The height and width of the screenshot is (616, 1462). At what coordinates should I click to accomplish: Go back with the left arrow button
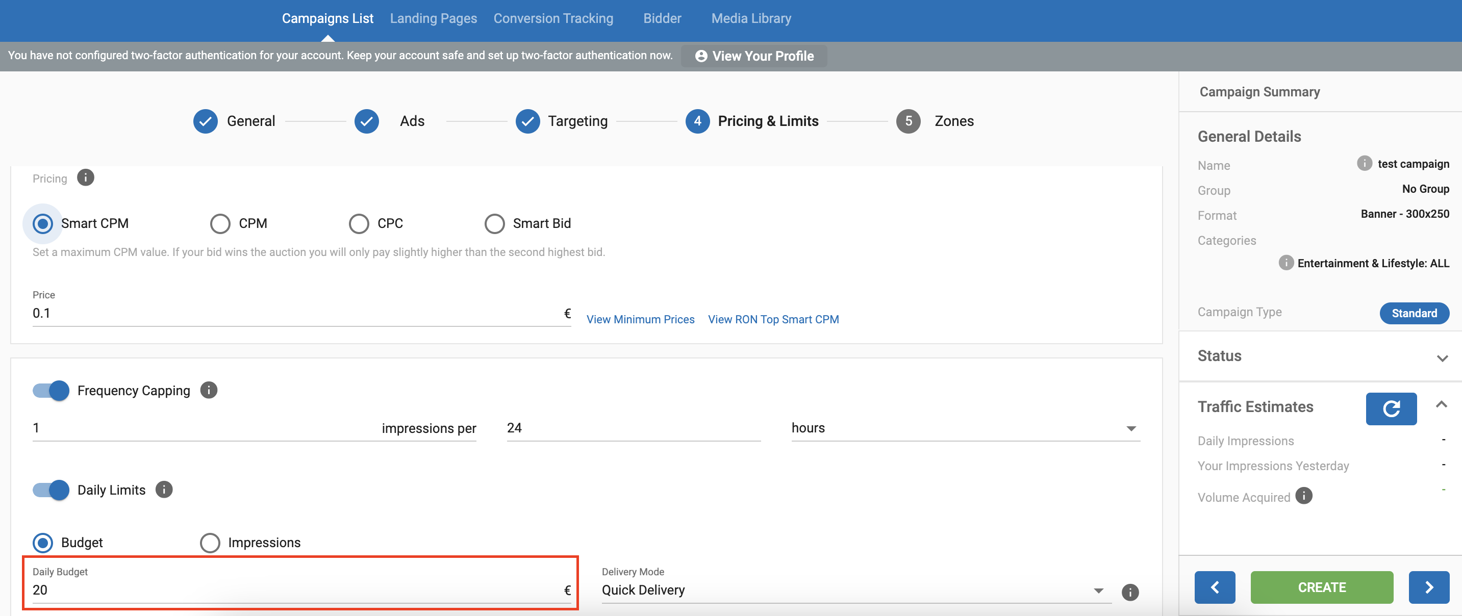pyautogui.click(x=1215, y=587)
